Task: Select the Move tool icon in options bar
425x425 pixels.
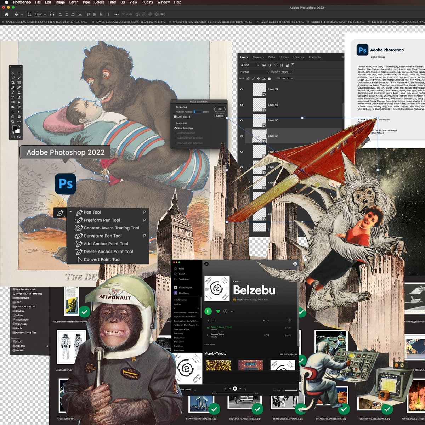Action: (16, 15)
